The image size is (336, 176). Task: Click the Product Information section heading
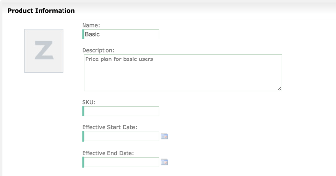pos(41,11)
